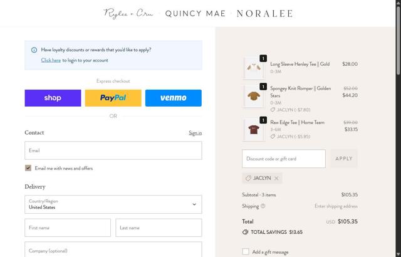Click quantity badge on Henley Tee

coord(263,58)
